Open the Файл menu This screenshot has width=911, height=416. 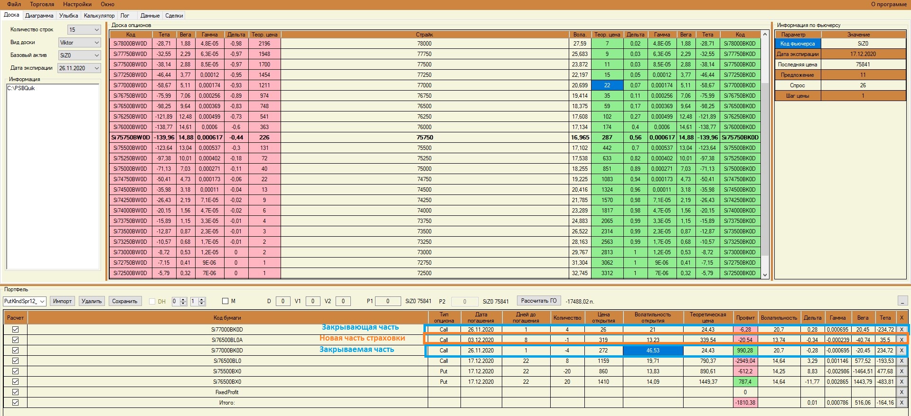pyautogui.click(x=14, y=4)
